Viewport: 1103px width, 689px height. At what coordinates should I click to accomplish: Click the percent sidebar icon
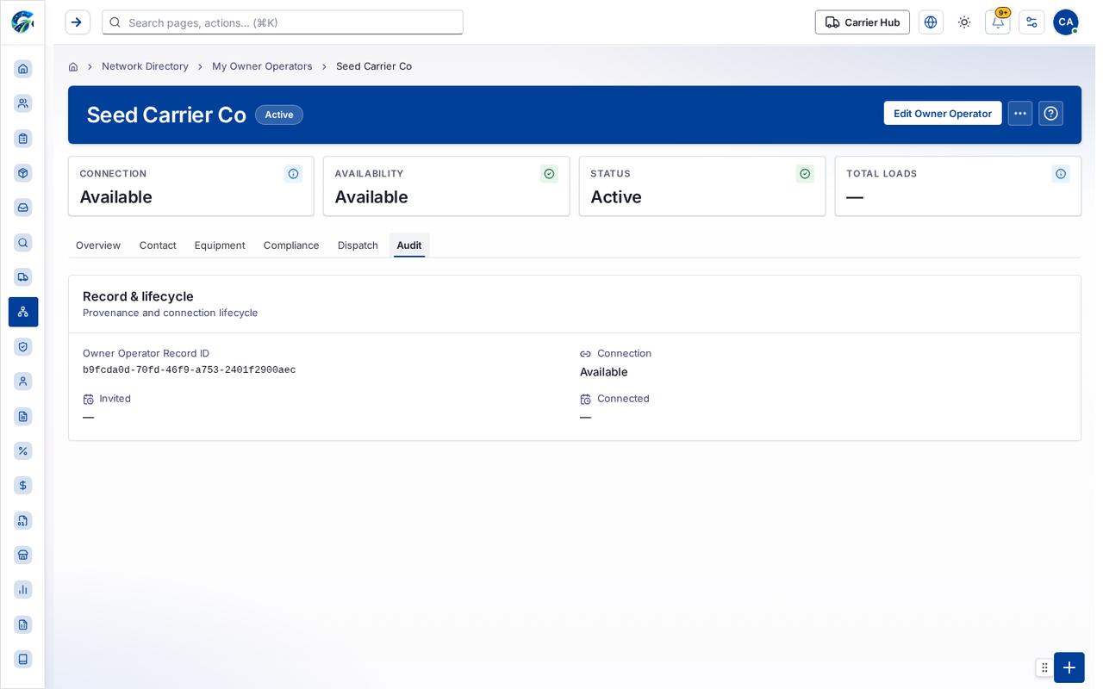[x=23, y=450]
